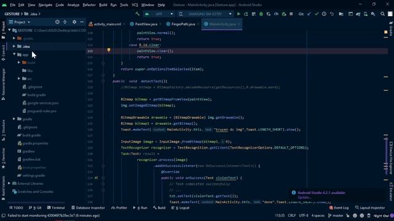
Task: Hide the Project panel with minus icon
Action: coord(82,22)
